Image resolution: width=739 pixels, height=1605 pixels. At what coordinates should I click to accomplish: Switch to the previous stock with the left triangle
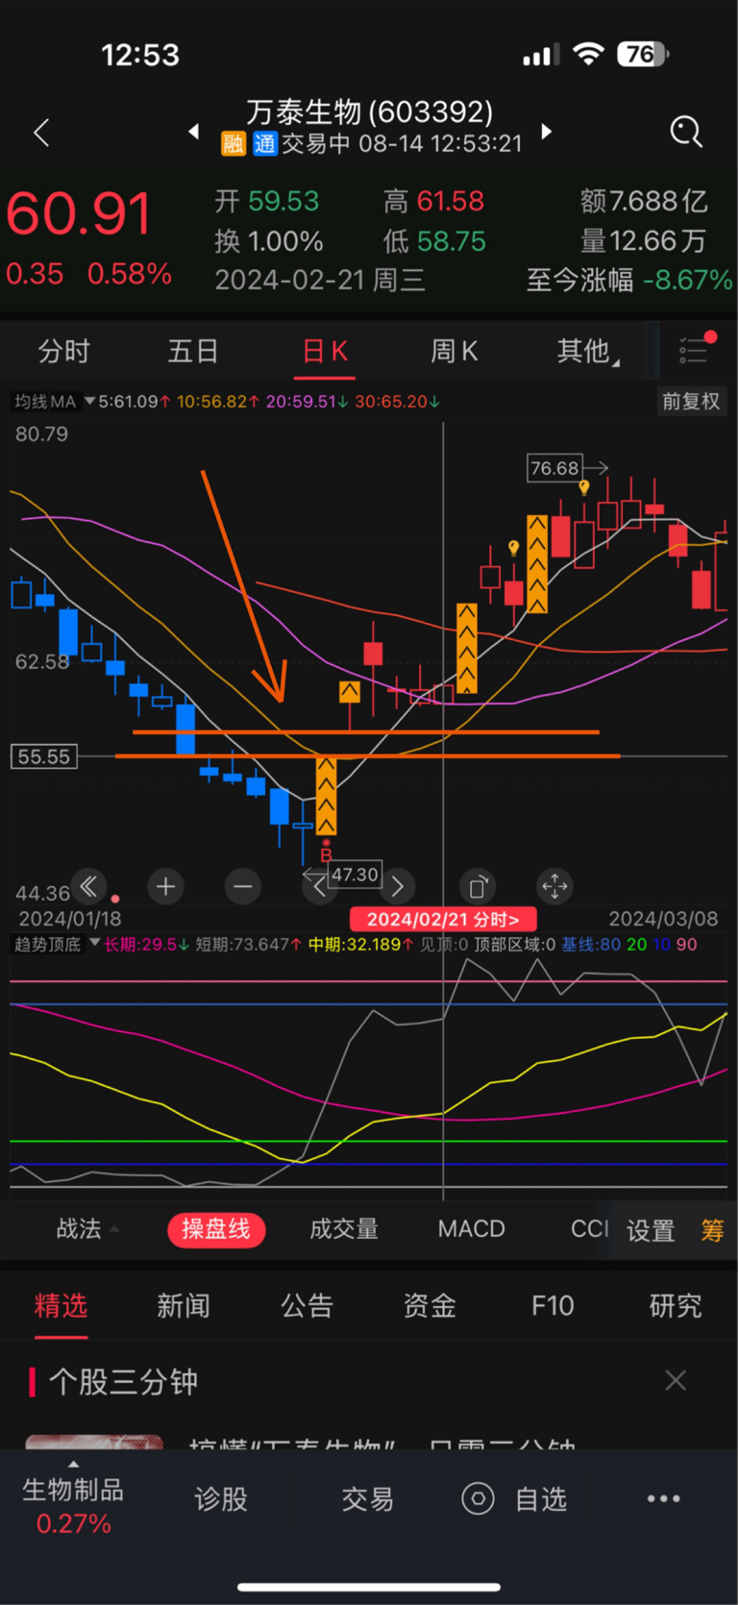194,132
